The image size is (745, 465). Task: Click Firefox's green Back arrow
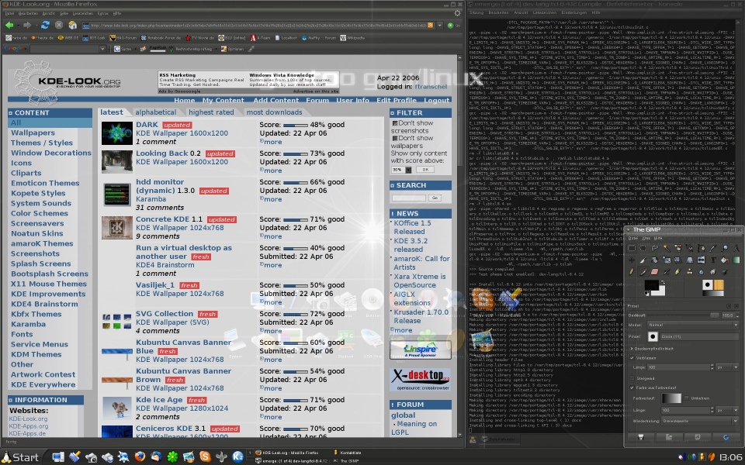[9, 25]
